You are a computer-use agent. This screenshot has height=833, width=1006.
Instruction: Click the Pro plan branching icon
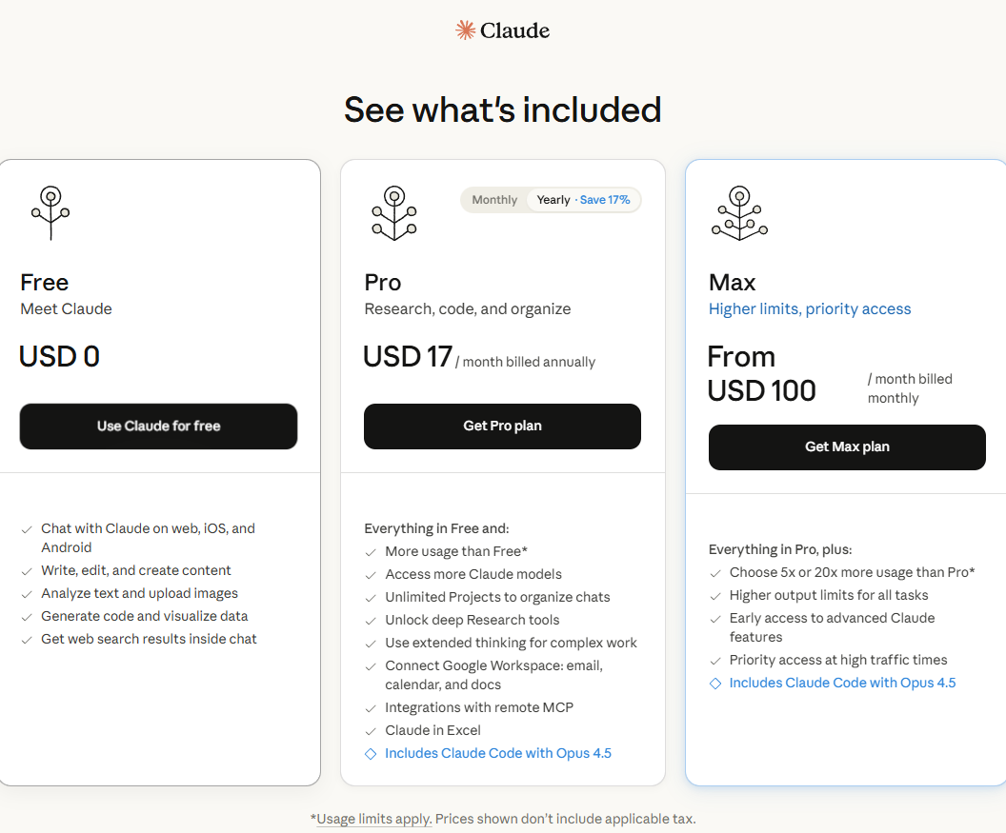click(393, 212)
